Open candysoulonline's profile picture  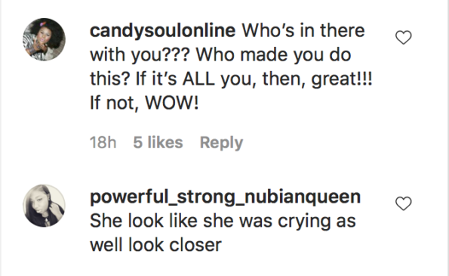[44, 39]
